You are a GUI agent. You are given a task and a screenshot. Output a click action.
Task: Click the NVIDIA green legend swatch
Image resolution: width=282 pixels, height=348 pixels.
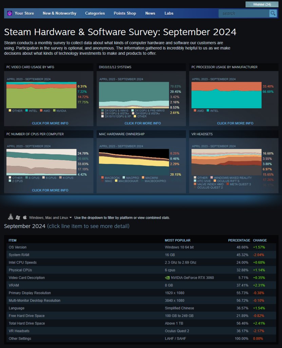tap(54, 111)
